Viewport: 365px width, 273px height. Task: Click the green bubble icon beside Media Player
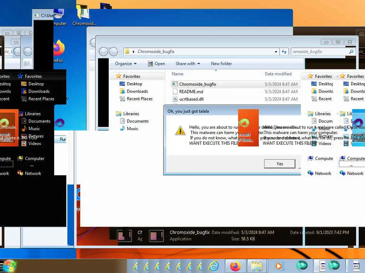click(x=302, y=265)
